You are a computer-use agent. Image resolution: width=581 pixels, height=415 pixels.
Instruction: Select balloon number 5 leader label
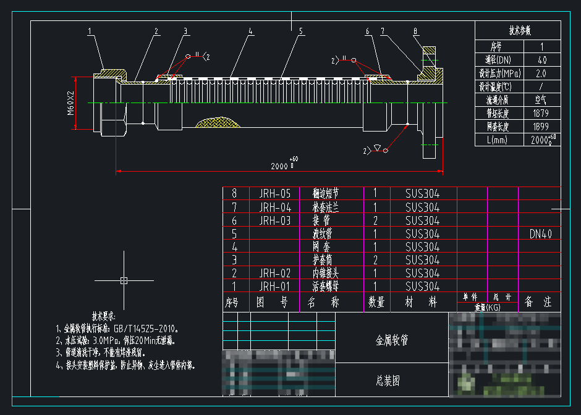click(301, 31)
